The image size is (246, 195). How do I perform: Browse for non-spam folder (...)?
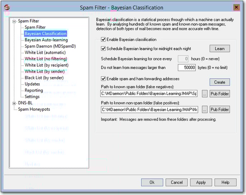(205, 110)
